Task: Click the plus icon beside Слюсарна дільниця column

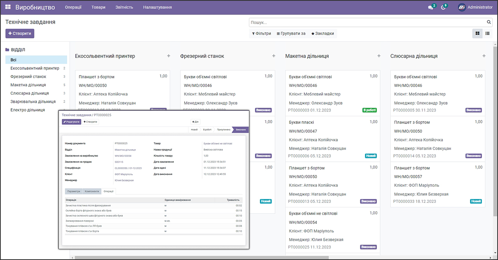Action: point(484,56)
